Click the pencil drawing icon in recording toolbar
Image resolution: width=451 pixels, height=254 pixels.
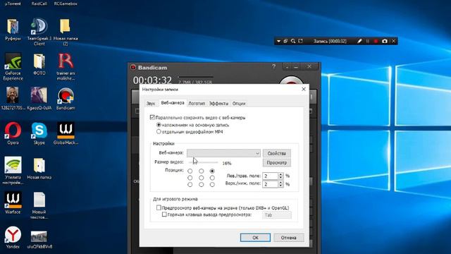(x=359, y=41)
